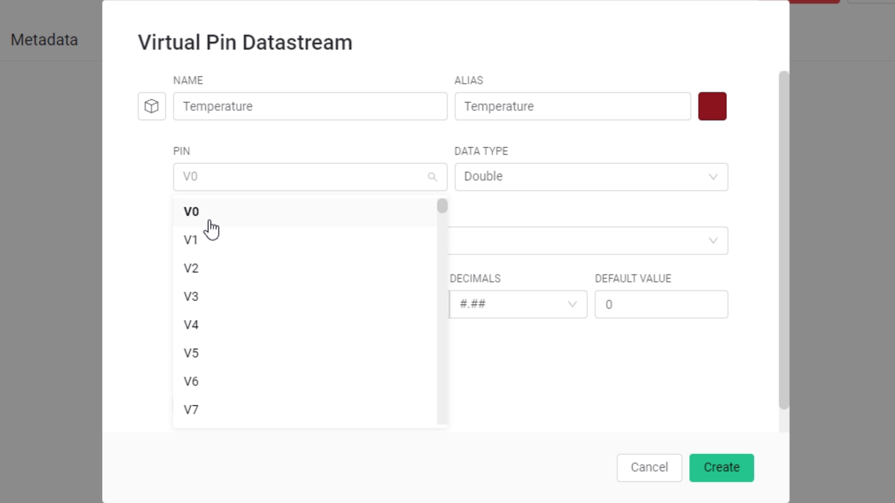
Task: Click the search icon in the PIN field
Action: click(x=432, y=177)
